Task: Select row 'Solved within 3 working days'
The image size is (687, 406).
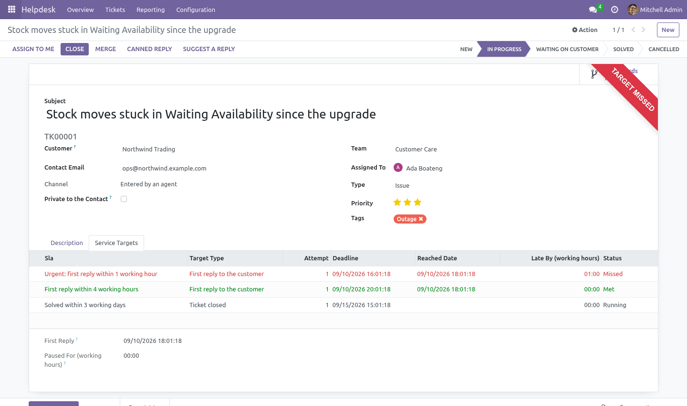Action: [343, 305]
